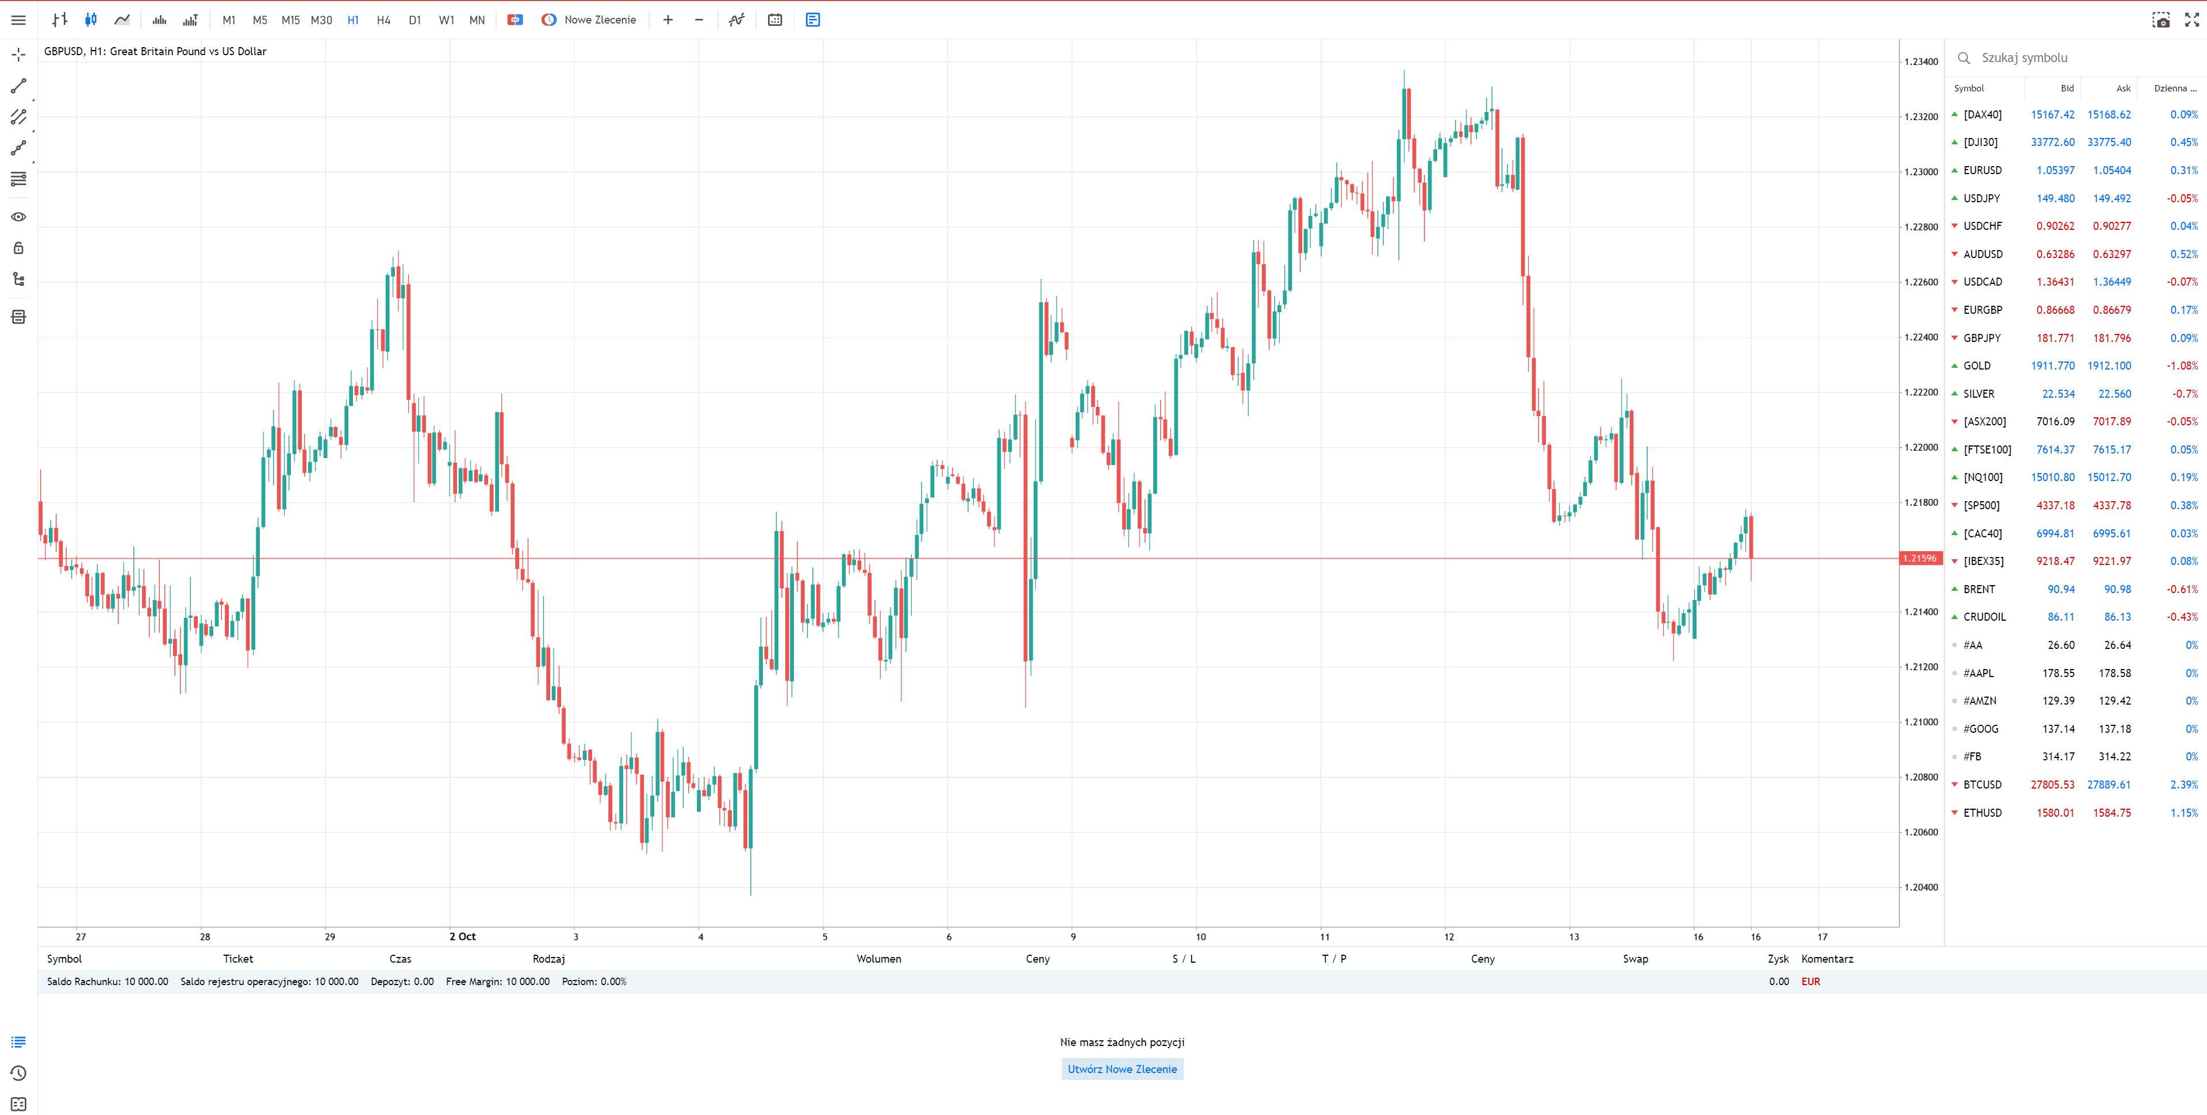Show trade history clock icon
This screenshot has width=2207, height=1115.
[18, 1073]
